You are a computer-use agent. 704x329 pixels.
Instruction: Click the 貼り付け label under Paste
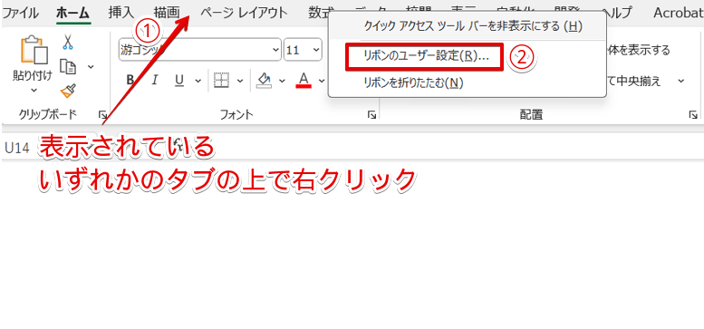pyautogui.click(x=33, y=76)
